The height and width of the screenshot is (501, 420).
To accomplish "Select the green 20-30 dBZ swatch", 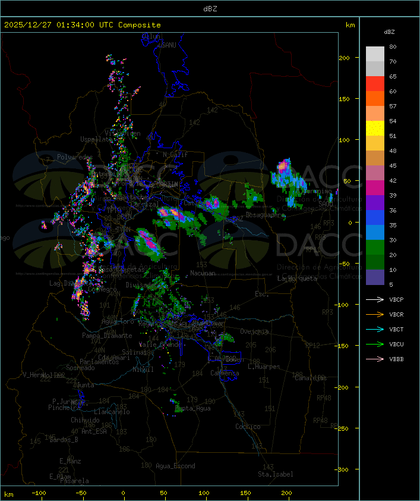I will coord(375,247).
